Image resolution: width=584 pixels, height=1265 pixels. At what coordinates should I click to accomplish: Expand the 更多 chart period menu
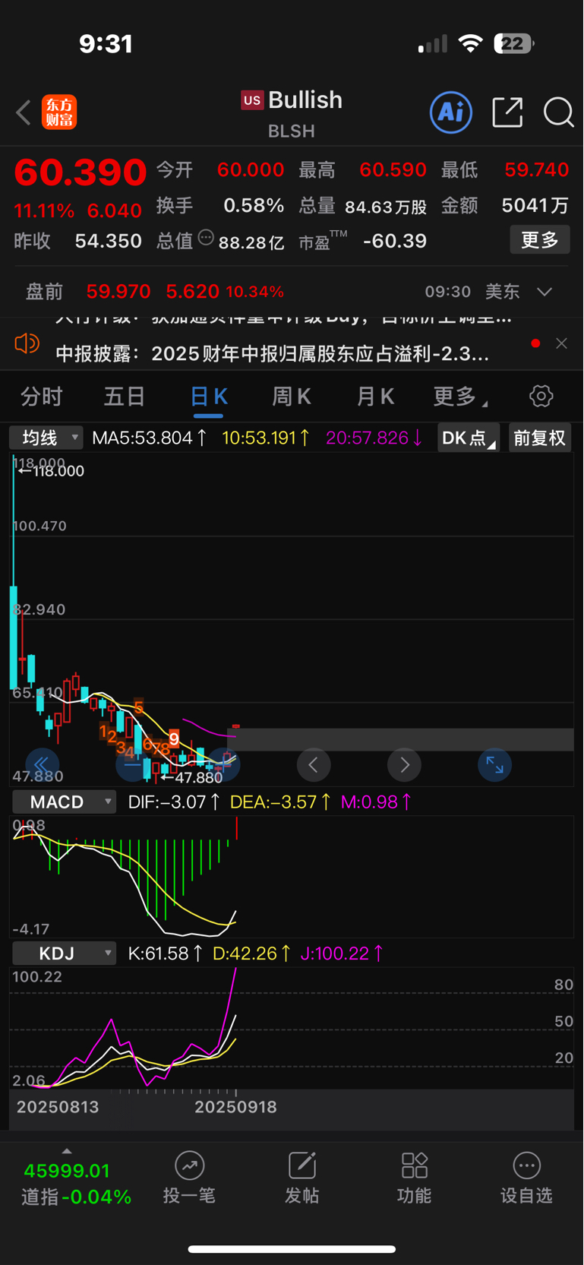460,396
